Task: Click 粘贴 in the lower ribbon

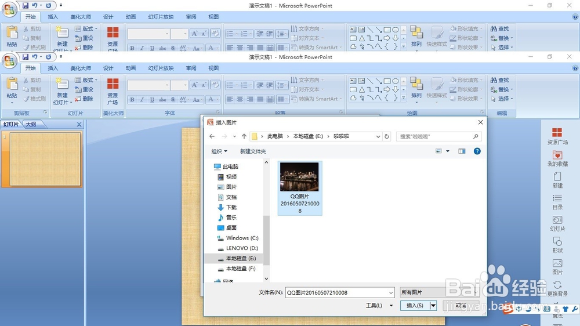Action: point(12,90)
